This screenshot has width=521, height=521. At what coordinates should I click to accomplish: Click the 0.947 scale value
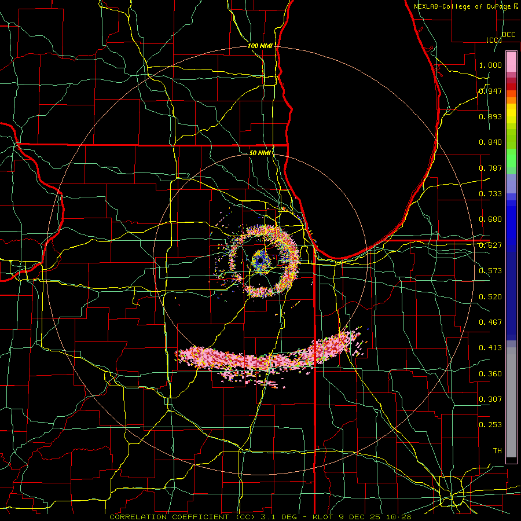pyautogui.click(x=490, y=91)
